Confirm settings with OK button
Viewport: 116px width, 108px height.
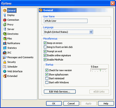coord(54,103)
